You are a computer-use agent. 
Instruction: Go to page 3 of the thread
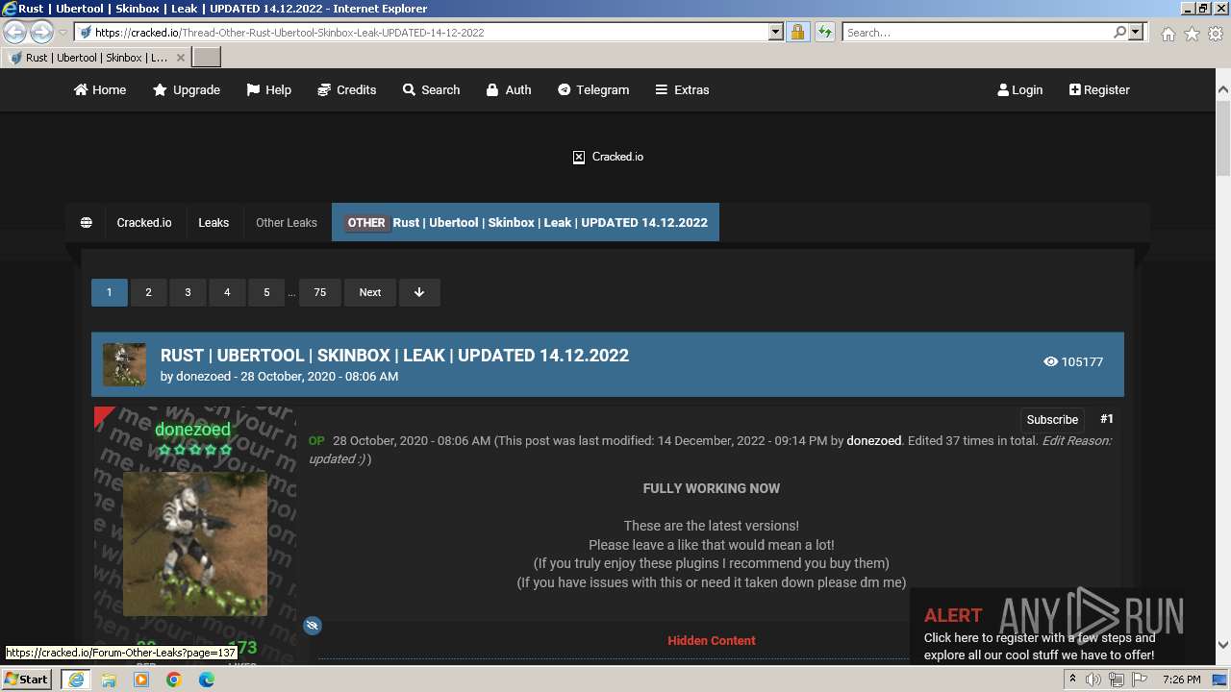point(188,292)
